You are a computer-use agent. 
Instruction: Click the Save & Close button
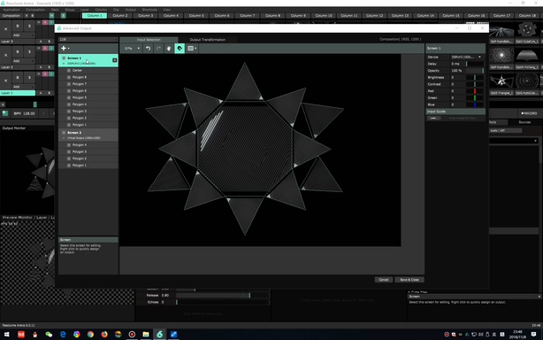pyautogui.click(x=409, y=280)
